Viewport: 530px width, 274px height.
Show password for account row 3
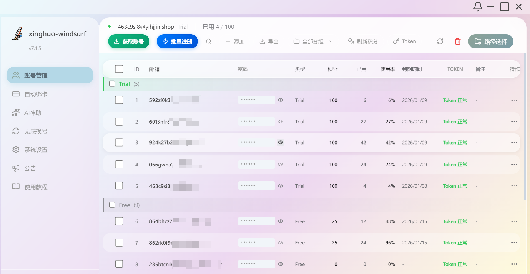(x=281, y=142)
